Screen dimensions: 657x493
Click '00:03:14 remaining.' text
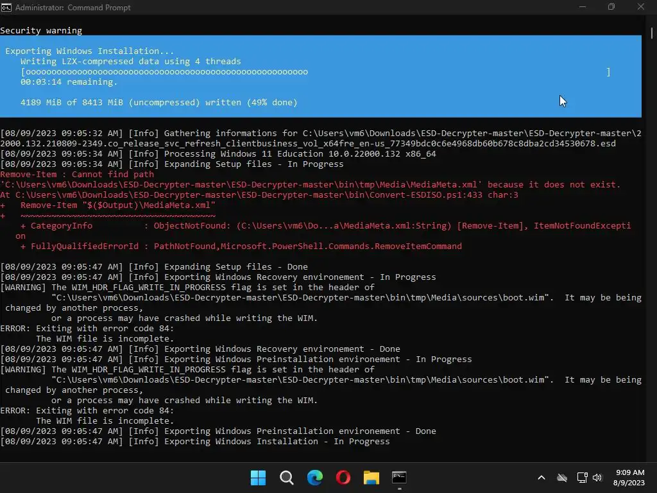(69, 82)
